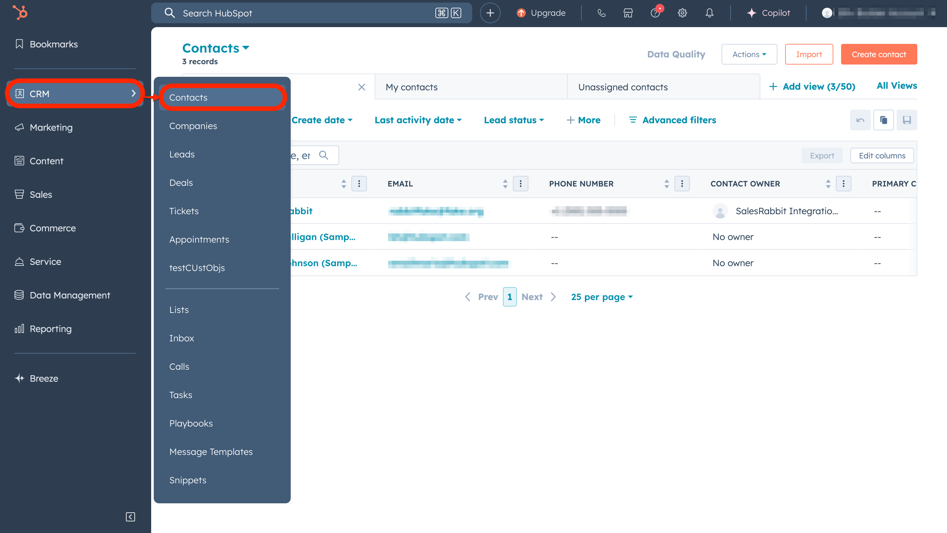Screen dimensions: 947x533
Task: Click the HubSpot sprocket logo
Action: coord(20,13)
